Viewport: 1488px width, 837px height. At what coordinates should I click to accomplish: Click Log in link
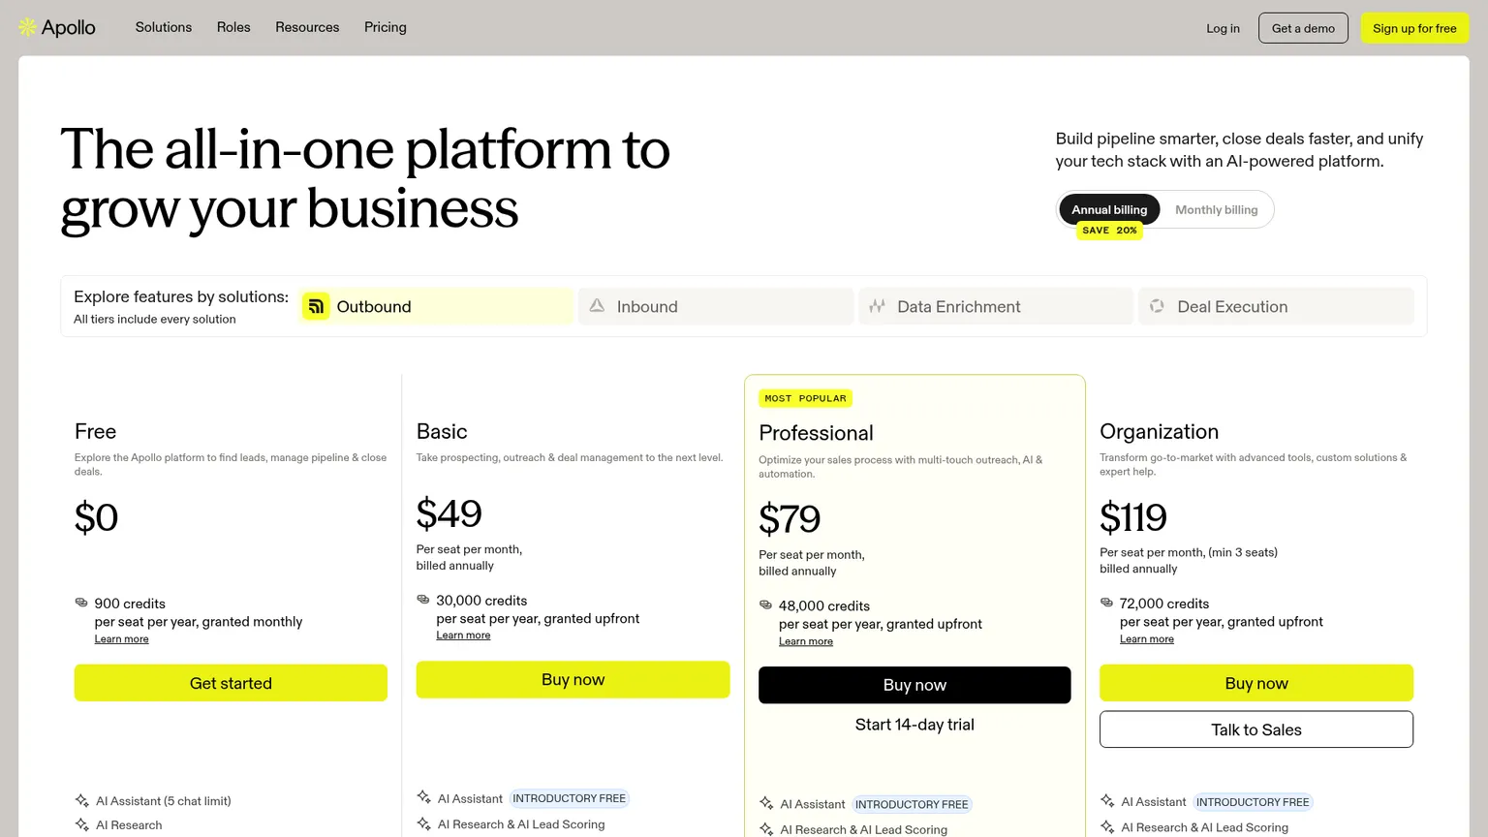(1223, 28)
